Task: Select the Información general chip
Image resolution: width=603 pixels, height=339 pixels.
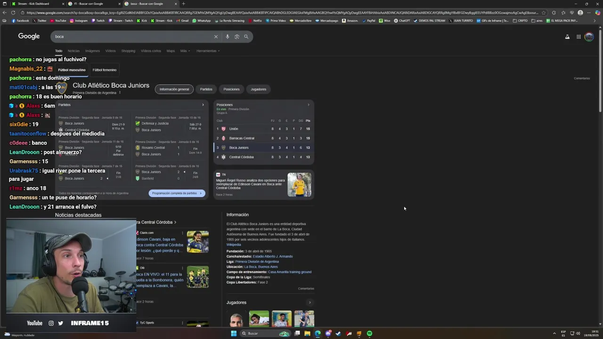Action: [174, 89]
